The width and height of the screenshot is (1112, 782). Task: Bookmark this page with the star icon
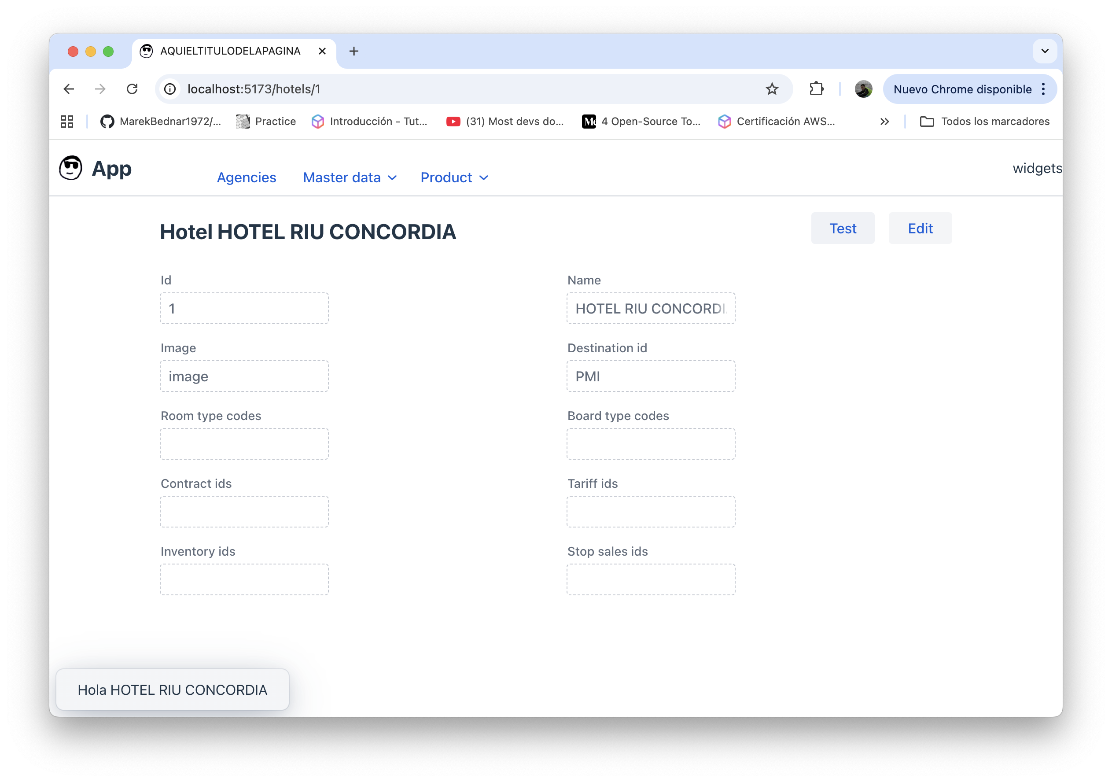[x=772, y=89]
